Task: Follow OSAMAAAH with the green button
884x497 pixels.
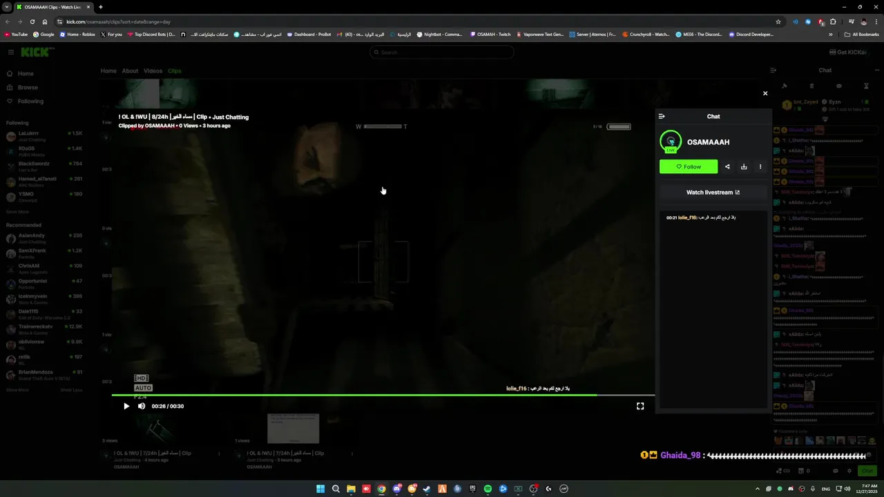Action: click(689, 166)
